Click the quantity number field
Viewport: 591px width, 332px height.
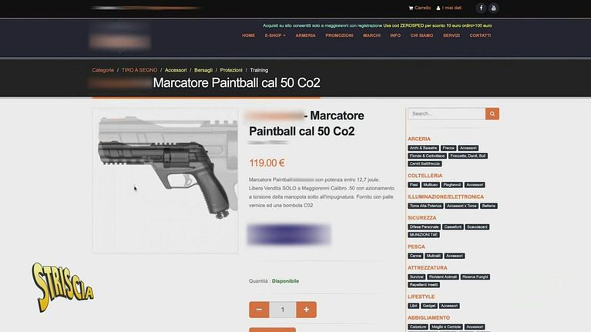pos(283,310)
